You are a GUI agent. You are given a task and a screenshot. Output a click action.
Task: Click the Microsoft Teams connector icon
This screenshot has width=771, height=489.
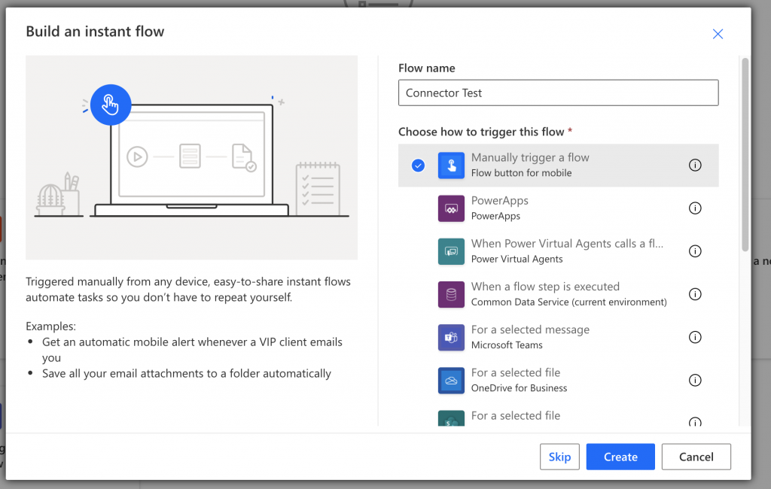451,337
